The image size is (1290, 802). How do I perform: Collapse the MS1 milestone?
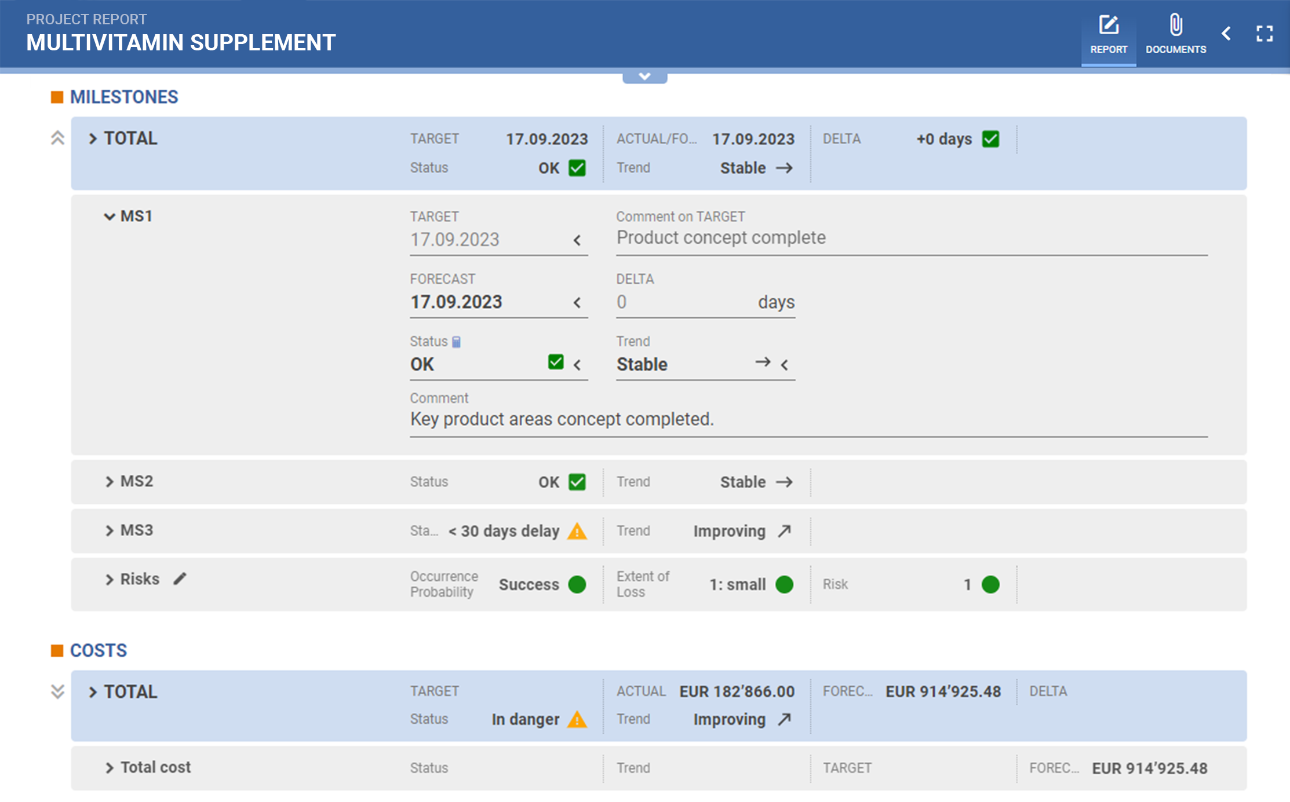tap(109, 217)
